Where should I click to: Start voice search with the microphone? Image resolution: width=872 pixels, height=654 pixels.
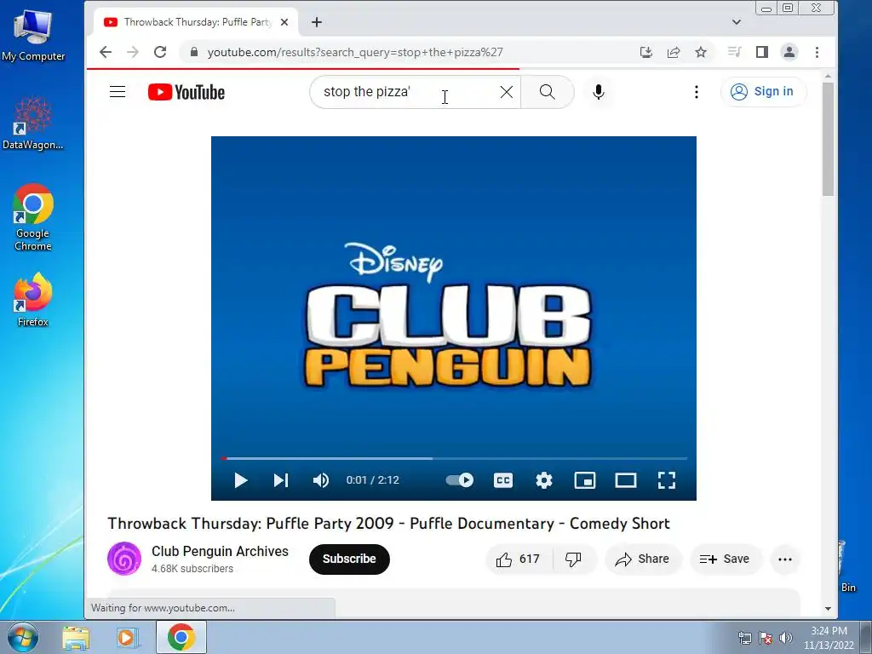coord(599,92)
